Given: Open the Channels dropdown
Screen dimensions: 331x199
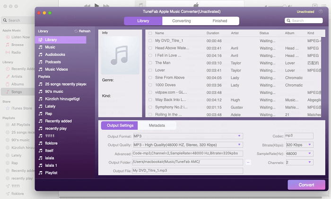Looking at the screenshot, I should [299, 163].
